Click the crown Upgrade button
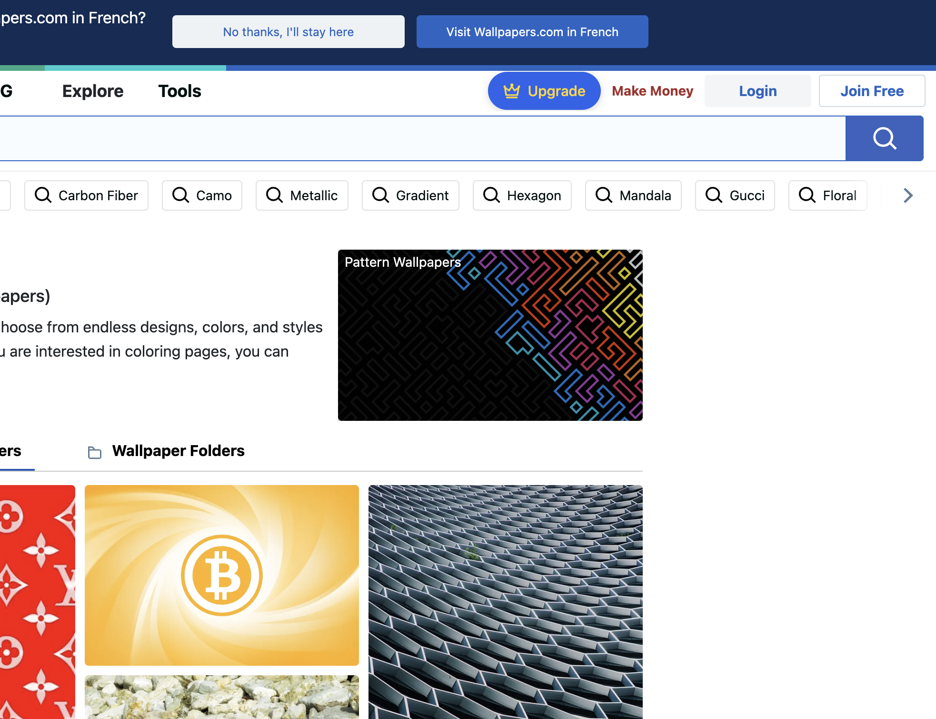Image resolution: width=936 pixels, height=719 pixels. 544,91
